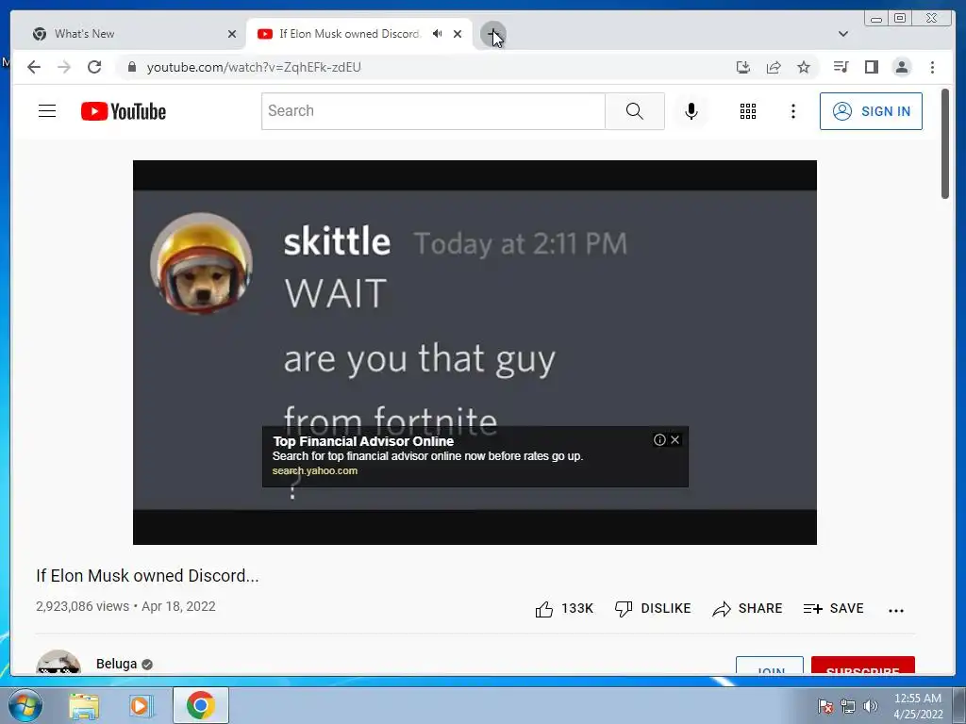
Task: Click the network tray icon
Action: (848, 706)
